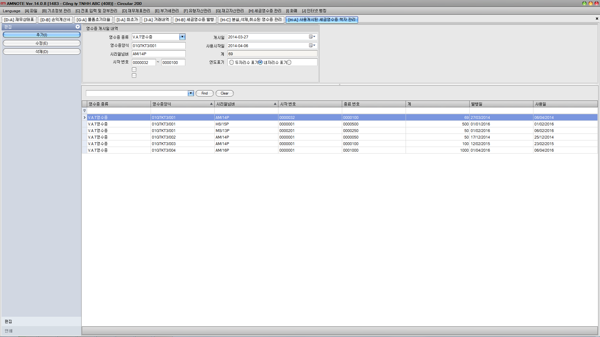Expand the 영수증 종류 dropdown

(182, 37)
